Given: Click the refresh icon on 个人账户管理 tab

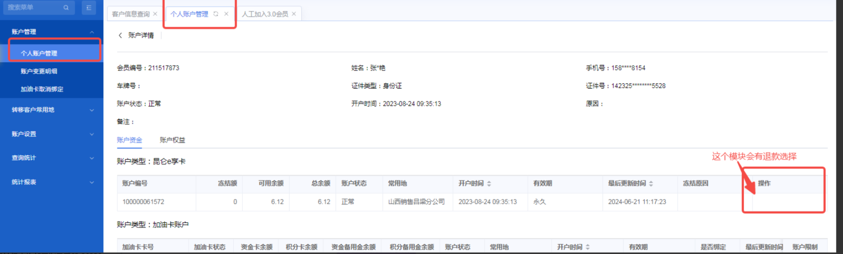Looking at the screenshot, I should [216, 14].
